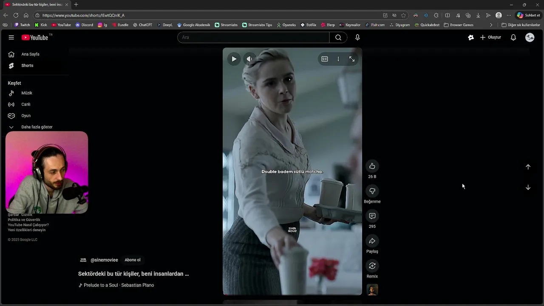544x306 pixels.
Task: Open Kick bookmark
Action: (x=41, y=25)
